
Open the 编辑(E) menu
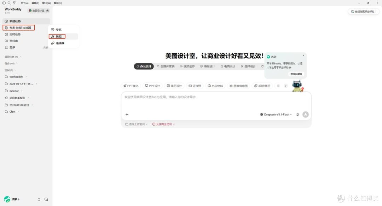click(35, 3)
